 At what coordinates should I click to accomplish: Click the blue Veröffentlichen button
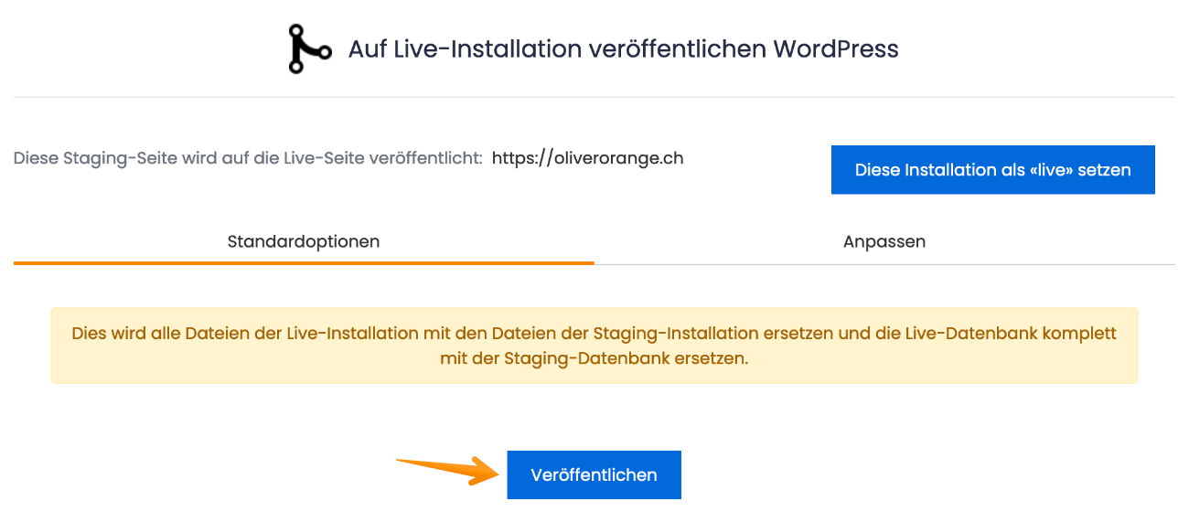point(594,474)
